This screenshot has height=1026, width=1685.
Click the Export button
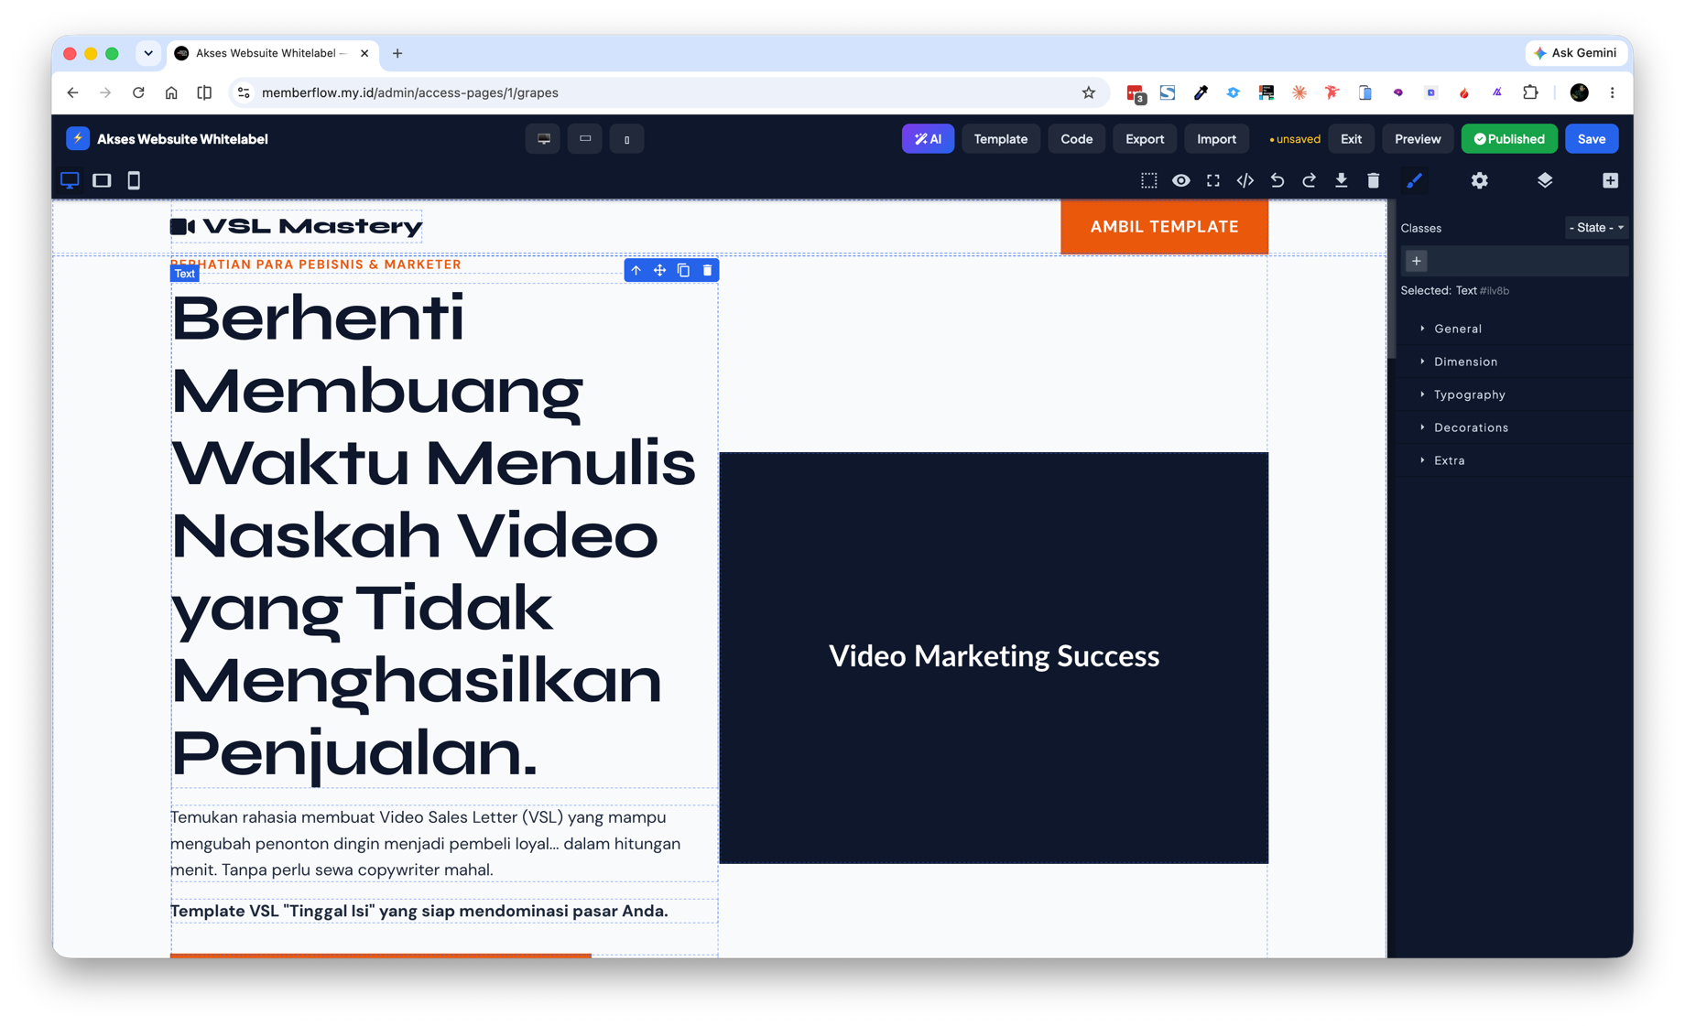[1145, 139]
